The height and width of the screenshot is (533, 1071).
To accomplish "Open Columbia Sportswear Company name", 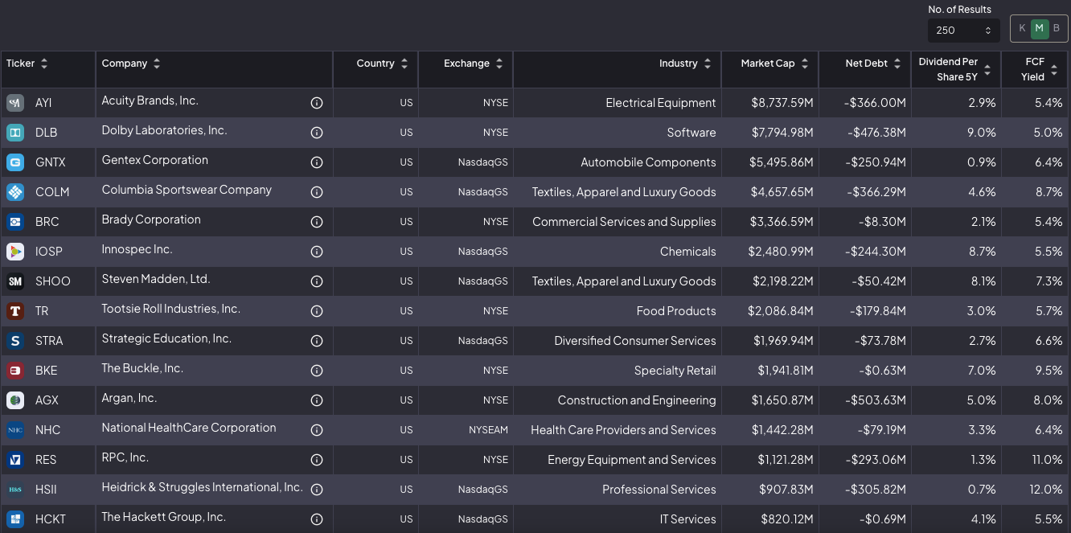I will [187, 190].
